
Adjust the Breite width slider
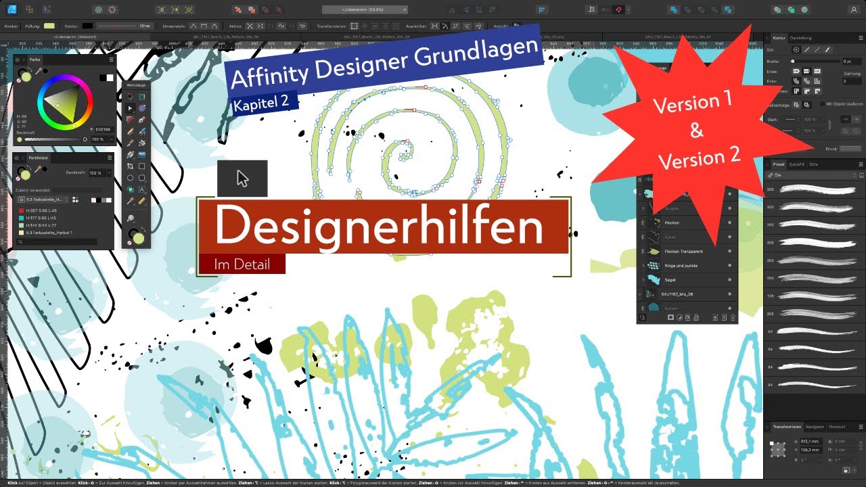coord(816,62)
